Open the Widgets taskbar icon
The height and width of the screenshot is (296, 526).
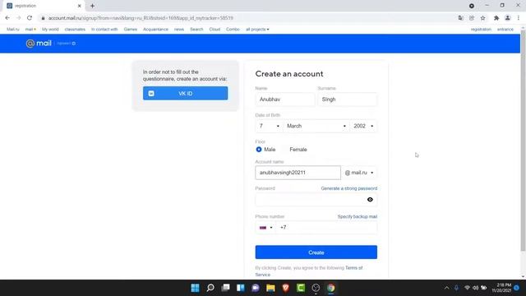point(241,288)
